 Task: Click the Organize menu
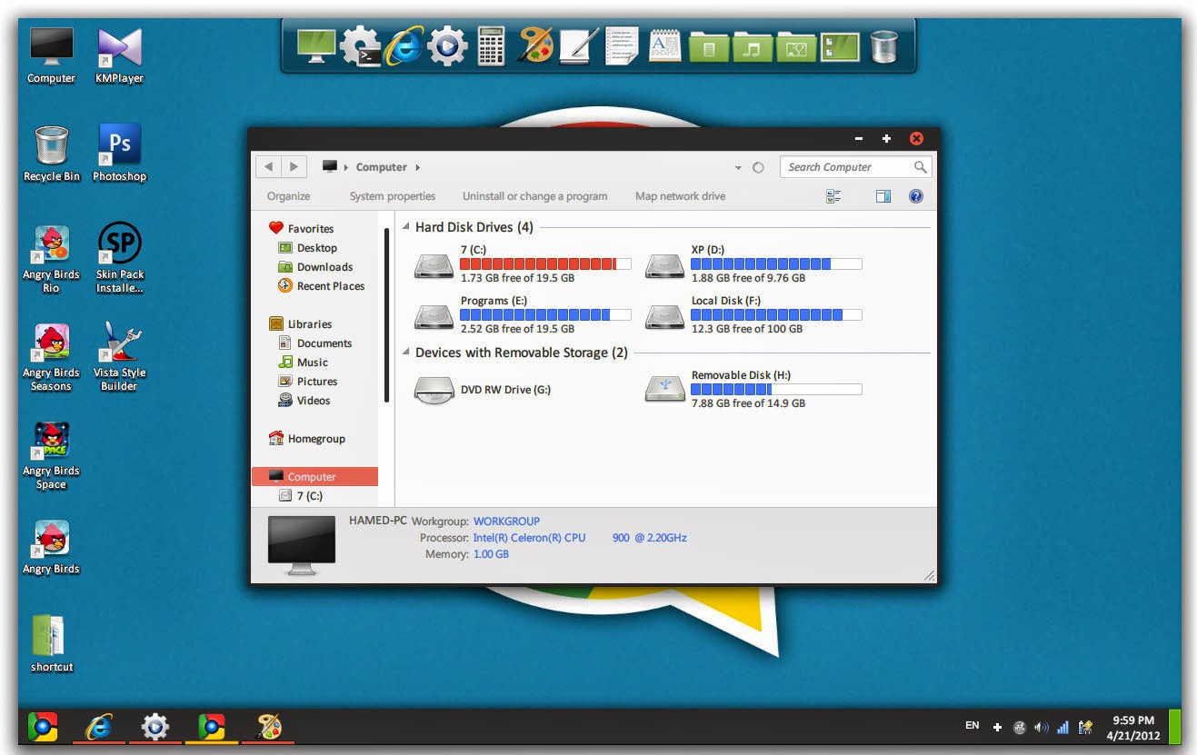click(x=288, y=196)
